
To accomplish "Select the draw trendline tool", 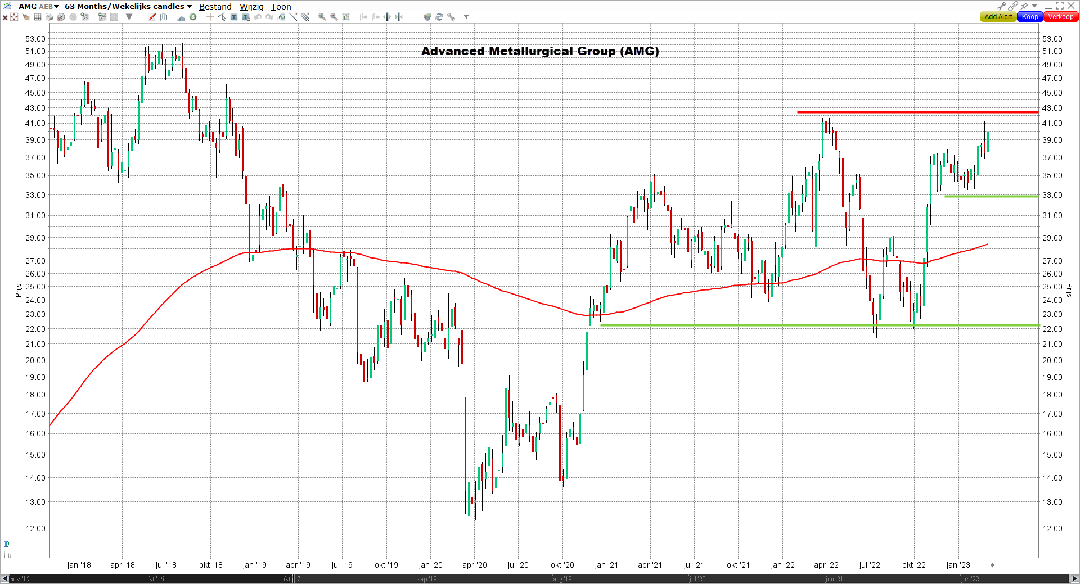I will point(294,17).
